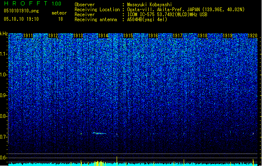Click the meteor label above the count
The image size is (262, 166).
[x=59, y=13]
